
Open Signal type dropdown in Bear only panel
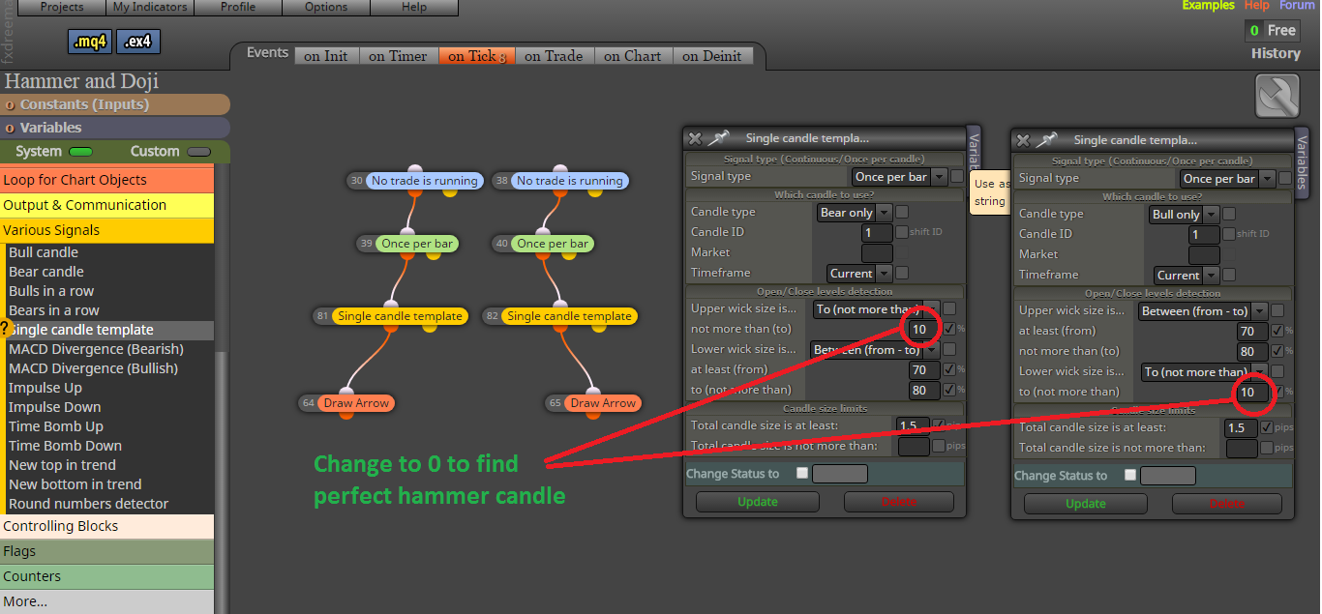(899, 177)
